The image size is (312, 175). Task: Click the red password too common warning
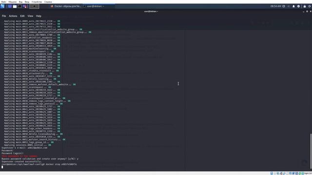pos(19,156)
